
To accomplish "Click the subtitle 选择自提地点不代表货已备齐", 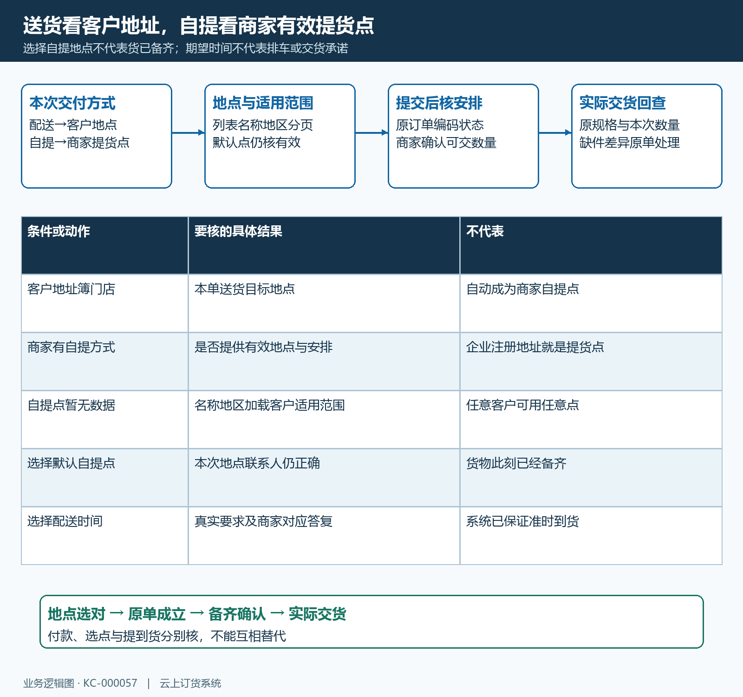I will (98, 48).
